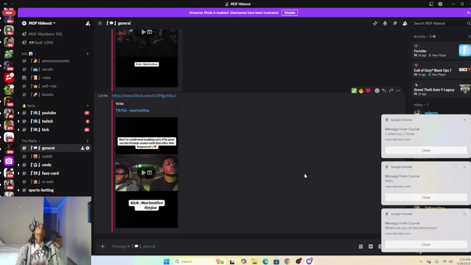The width and height of the screenshot is (471, 265).
Task: Open File Explorer from taskbar
Action: tap(254, 261)
